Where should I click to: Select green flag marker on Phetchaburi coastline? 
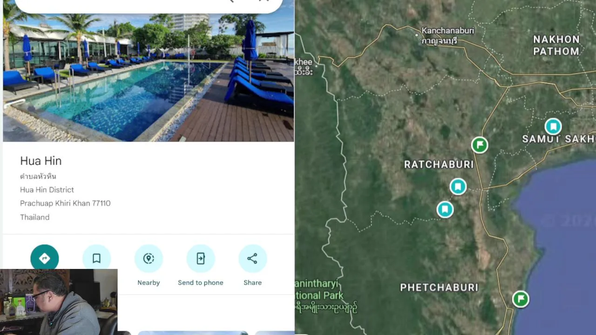pos(521,299)
